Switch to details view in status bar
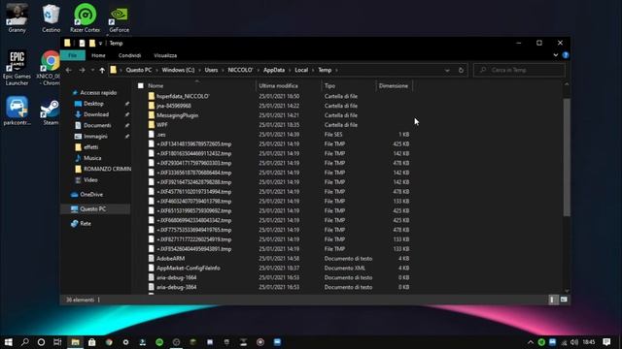 coord(553,300)
